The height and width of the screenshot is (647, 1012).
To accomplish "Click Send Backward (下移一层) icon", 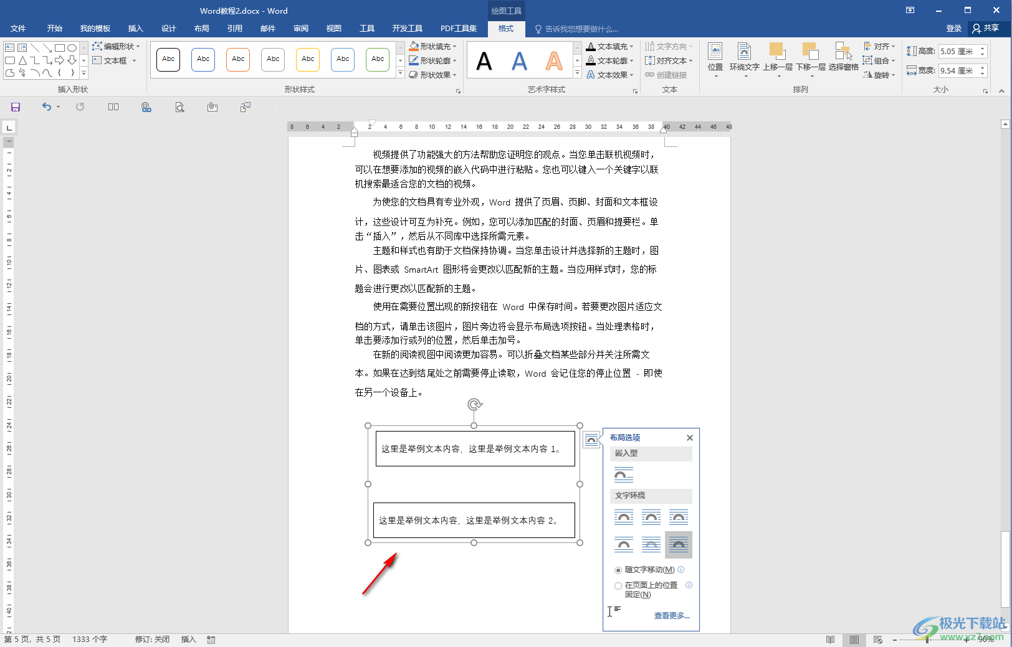I will (x=811, y=60).
